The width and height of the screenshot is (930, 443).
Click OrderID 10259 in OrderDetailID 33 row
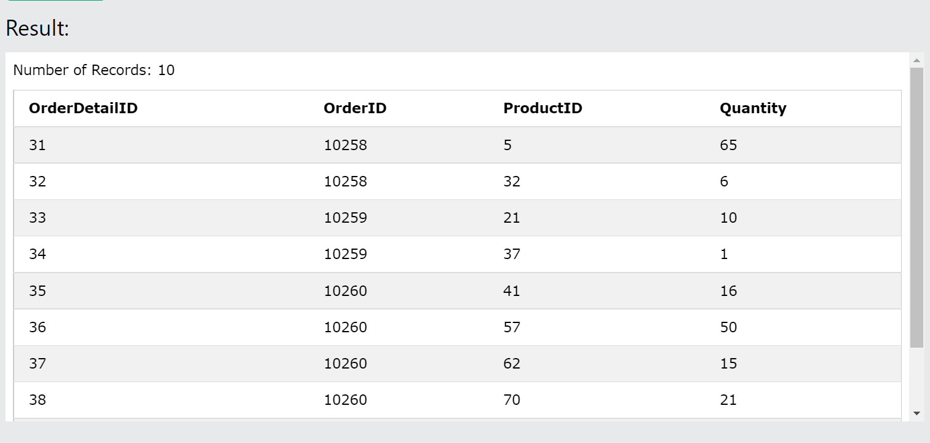point(345,218)
